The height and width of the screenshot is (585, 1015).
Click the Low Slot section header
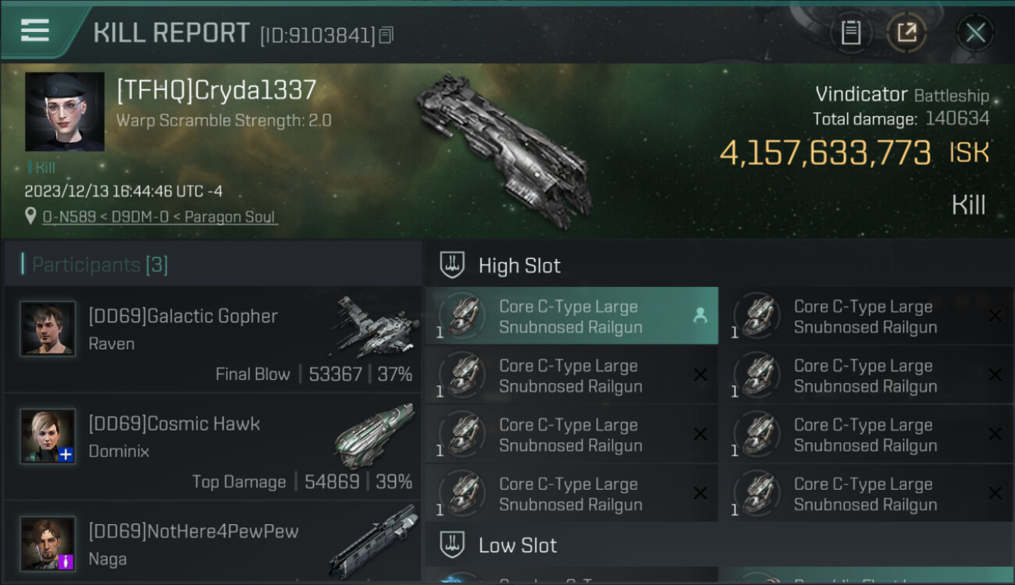pos(518,545)
